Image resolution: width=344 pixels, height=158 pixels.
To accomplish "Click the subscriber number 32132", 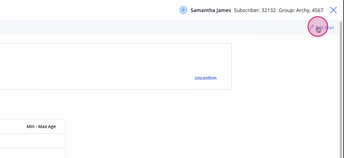I will (269, 10).
